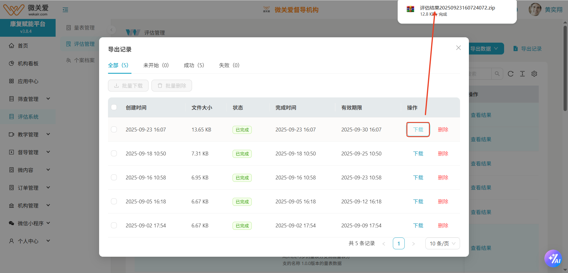Click the sidebar collapse menu icon
The width and height of the screenshot is (568, 273).
(65, 10)
